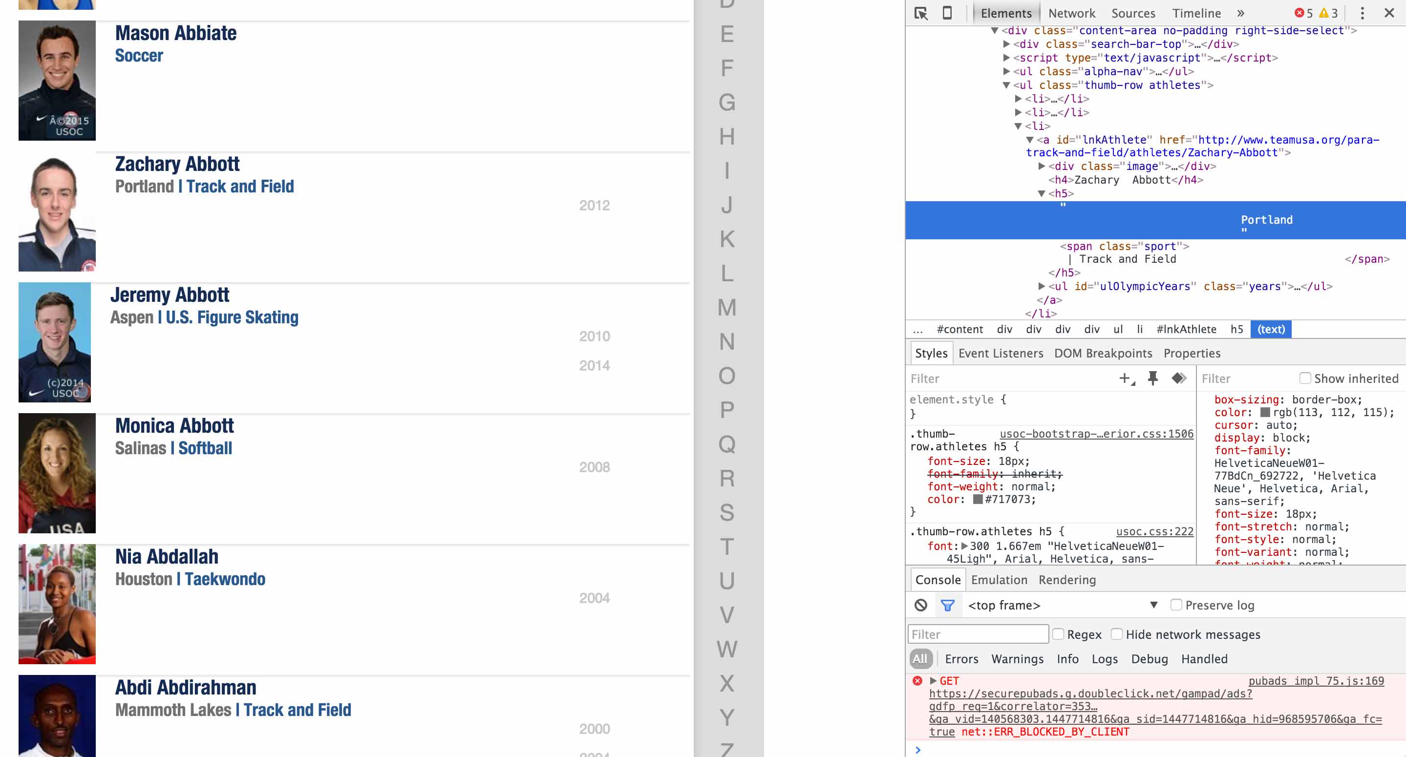This screenshot has height=757, width=1406.
Task: Close DevTools with the X icon
Action: [1389, 13]
